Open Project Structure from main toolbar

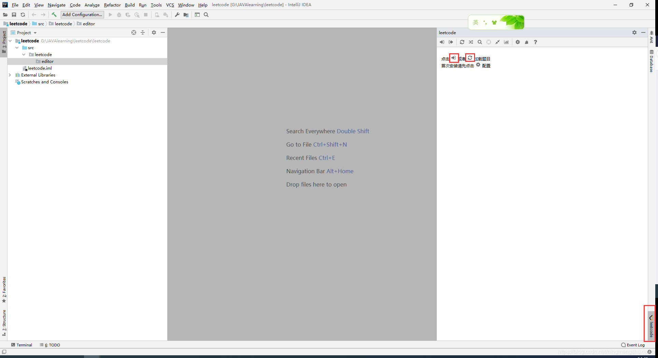(x=186, y=15)
